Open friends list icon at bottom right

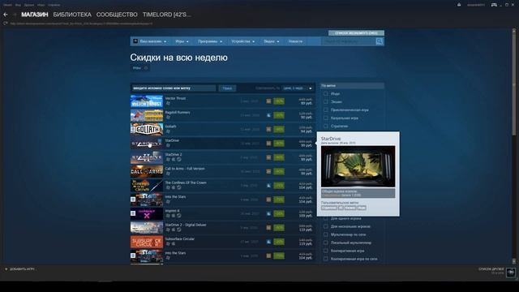[511, 273]
